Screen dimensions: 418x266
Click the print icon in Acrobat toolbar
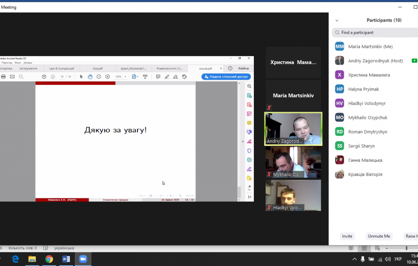(x=3, y=77)
